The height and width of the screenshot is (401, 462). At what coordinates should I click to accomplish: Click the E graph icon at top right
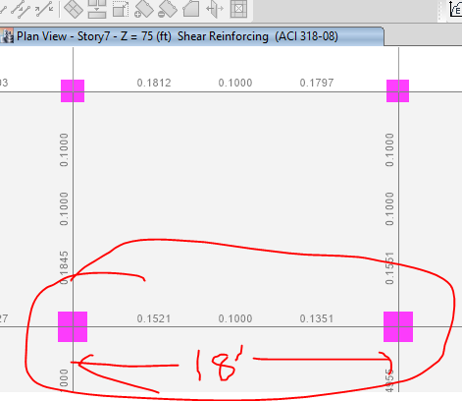coord(455,8)
